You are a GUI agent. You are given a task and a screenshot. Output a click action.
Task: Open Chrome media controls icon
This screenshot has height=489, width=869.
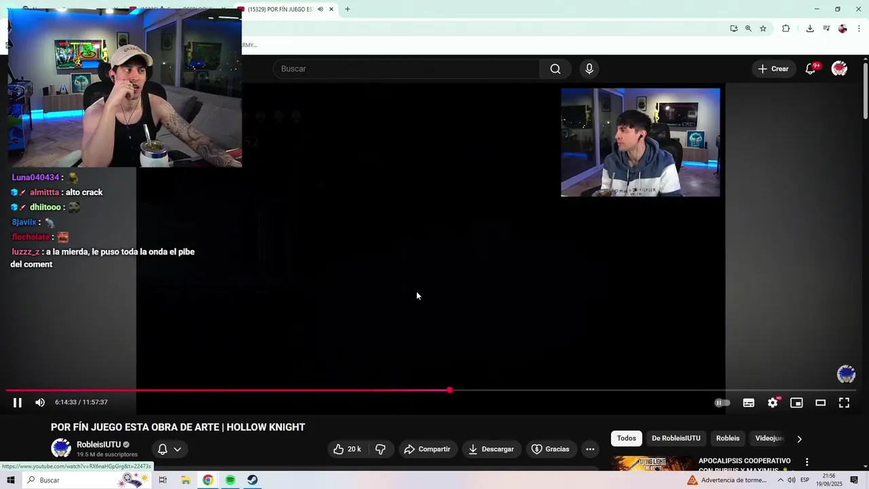pos(826,29)
